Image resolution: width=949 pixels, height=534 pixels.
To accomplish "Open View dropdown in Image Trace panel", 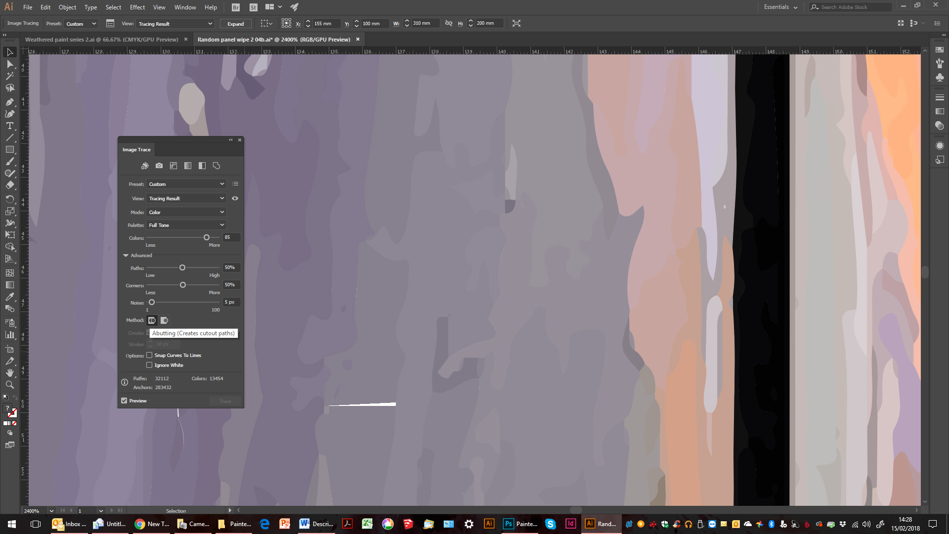I will click(186, 198).
